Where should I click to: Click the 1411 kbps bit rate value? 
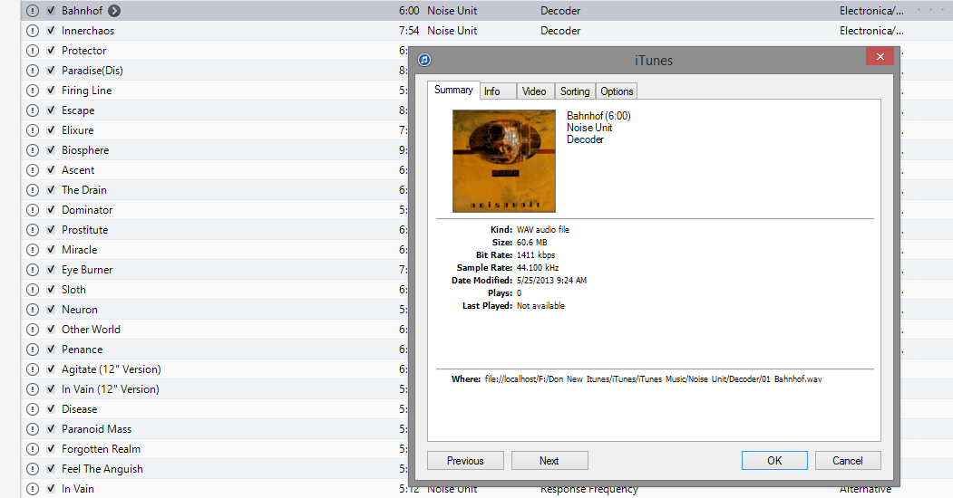coord(536,255)
